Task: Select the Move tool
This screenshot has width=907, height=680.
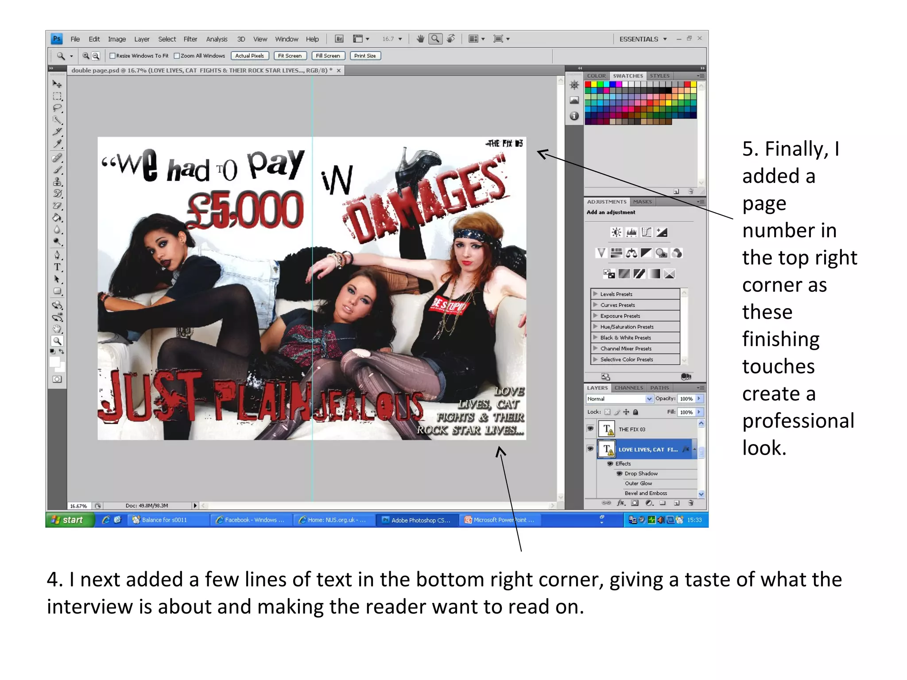Action: tap(57, 84)
